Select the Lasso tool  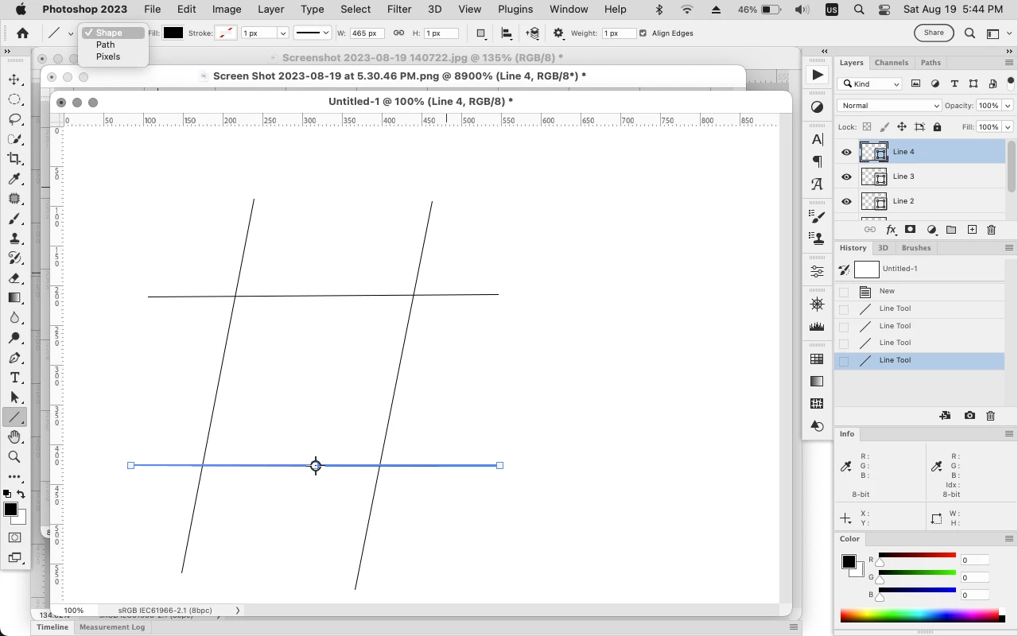pyautogui.click(x=14, y=119)
